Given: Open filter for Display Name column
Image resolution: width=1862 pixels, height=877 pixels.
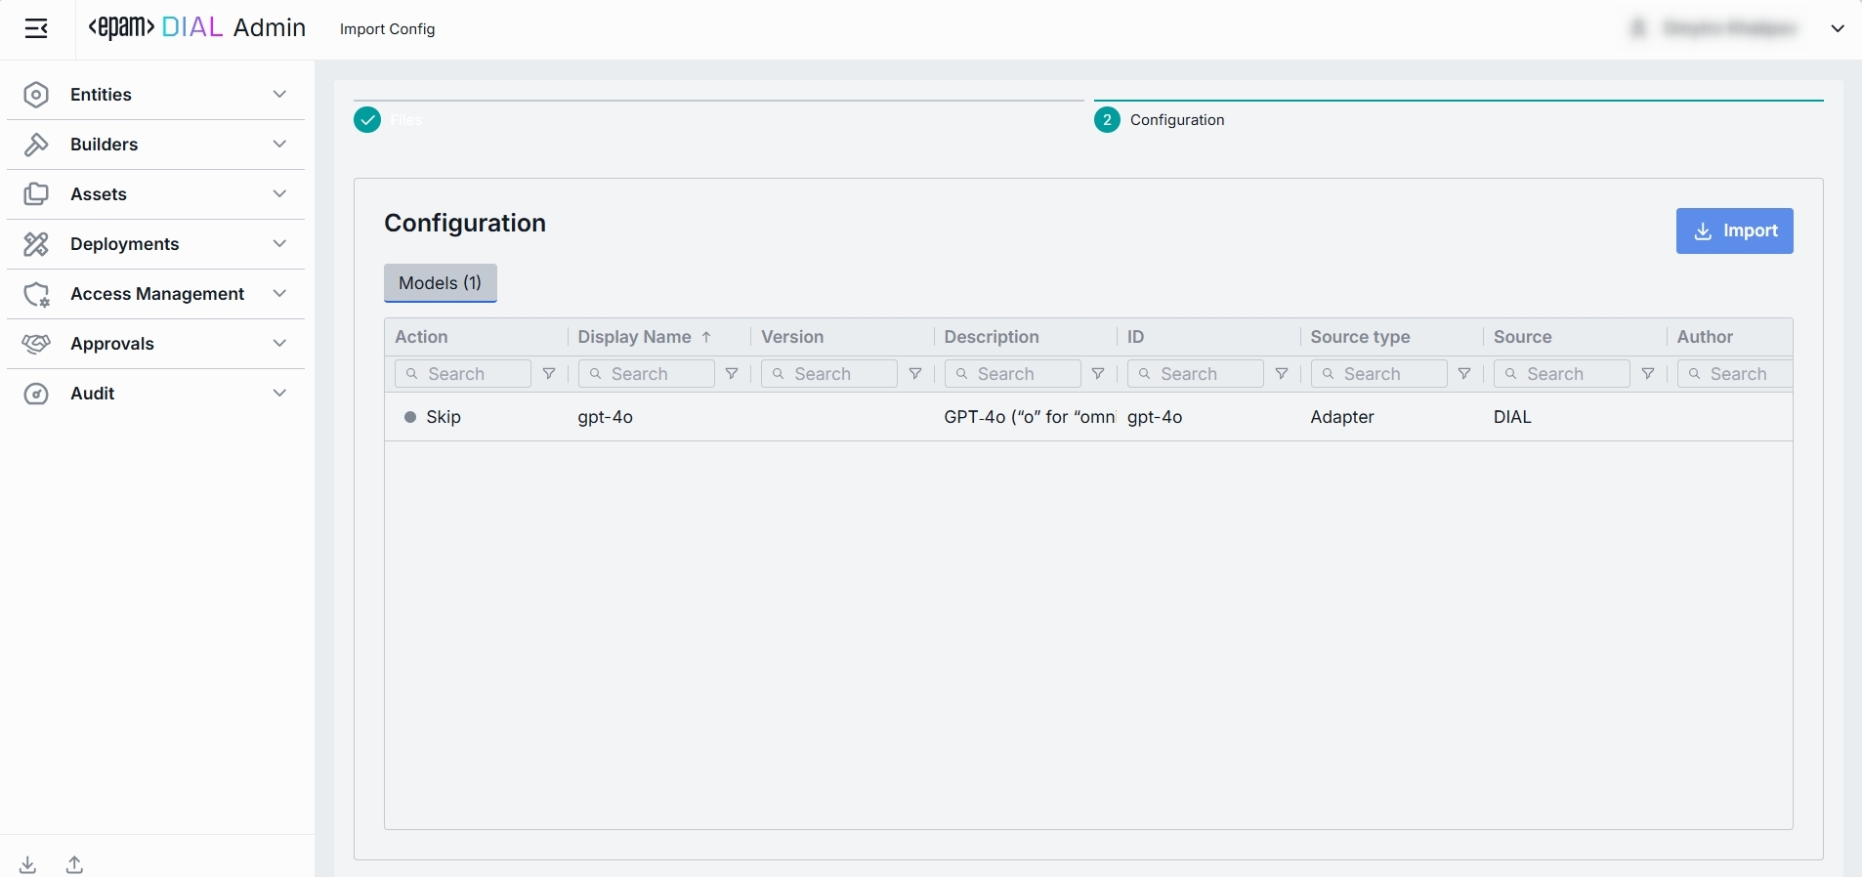Looking at the screenshot, I should pyautogui.click(x=732, y=374).
